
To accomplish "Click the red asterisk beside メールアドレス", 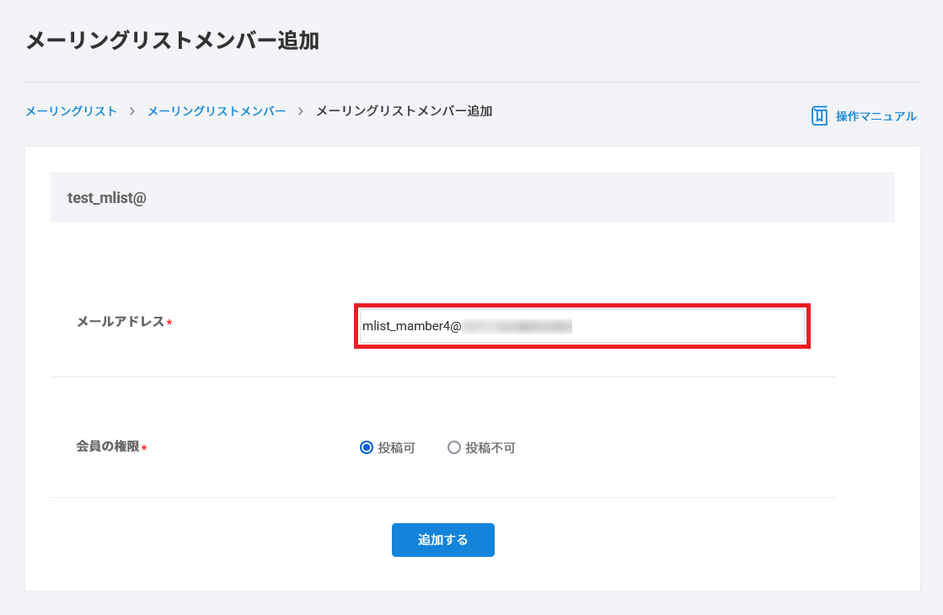I will pyautogui.click(x=169, y=324).
